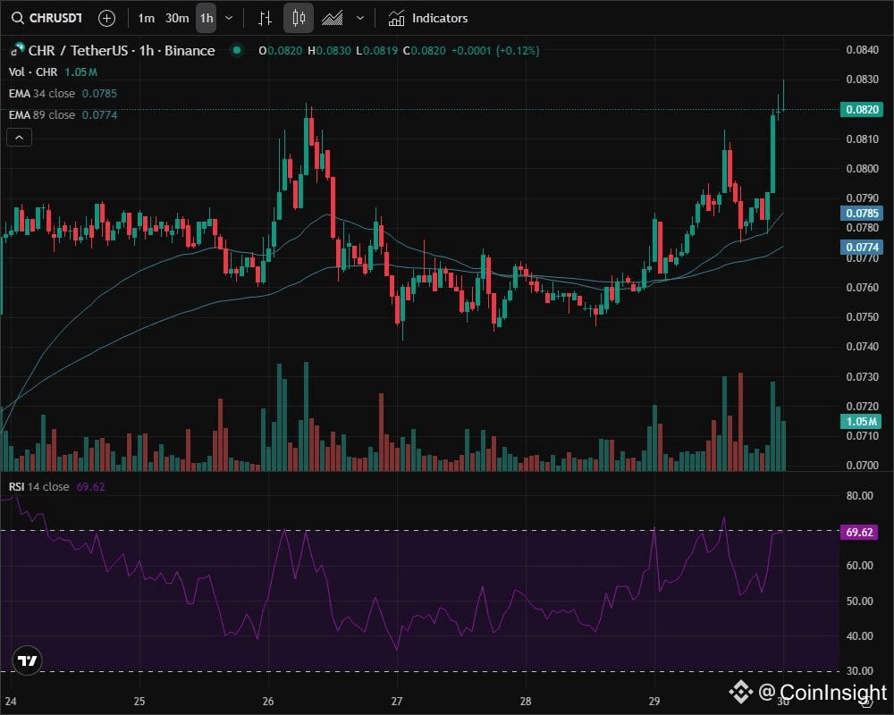Expand the timeframe dropdown chevron
The height and width of the screenshot is (715, 894).
click(x=230, y=18)
